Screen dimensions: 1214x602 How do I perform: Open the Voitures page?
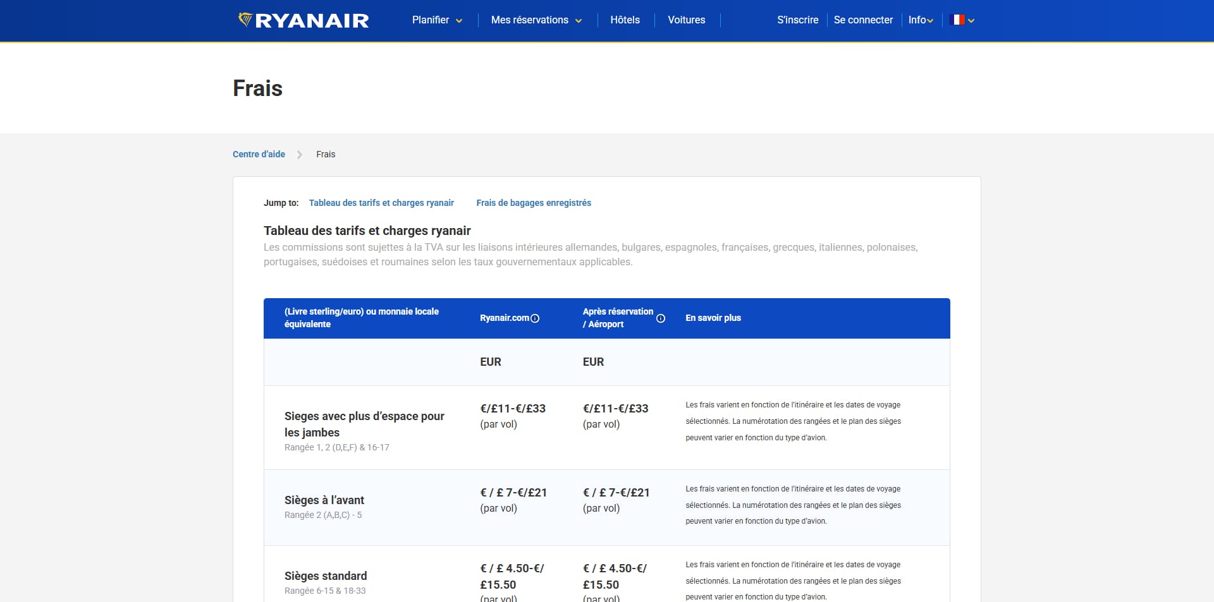687,20
